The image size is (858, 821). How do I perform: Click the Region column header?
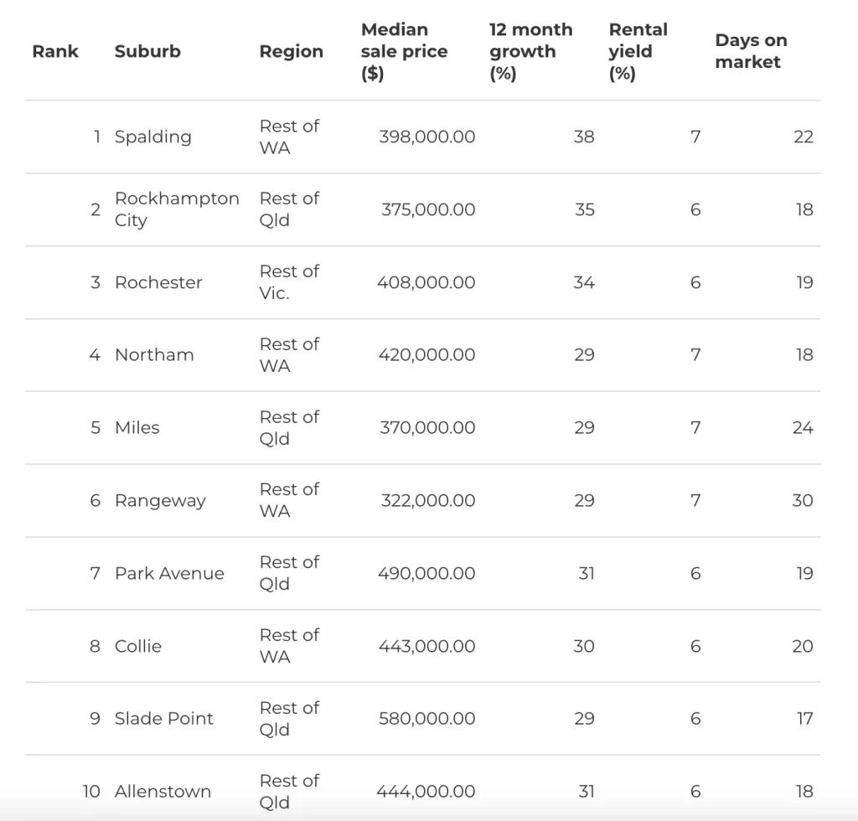(x=291, y=51)
